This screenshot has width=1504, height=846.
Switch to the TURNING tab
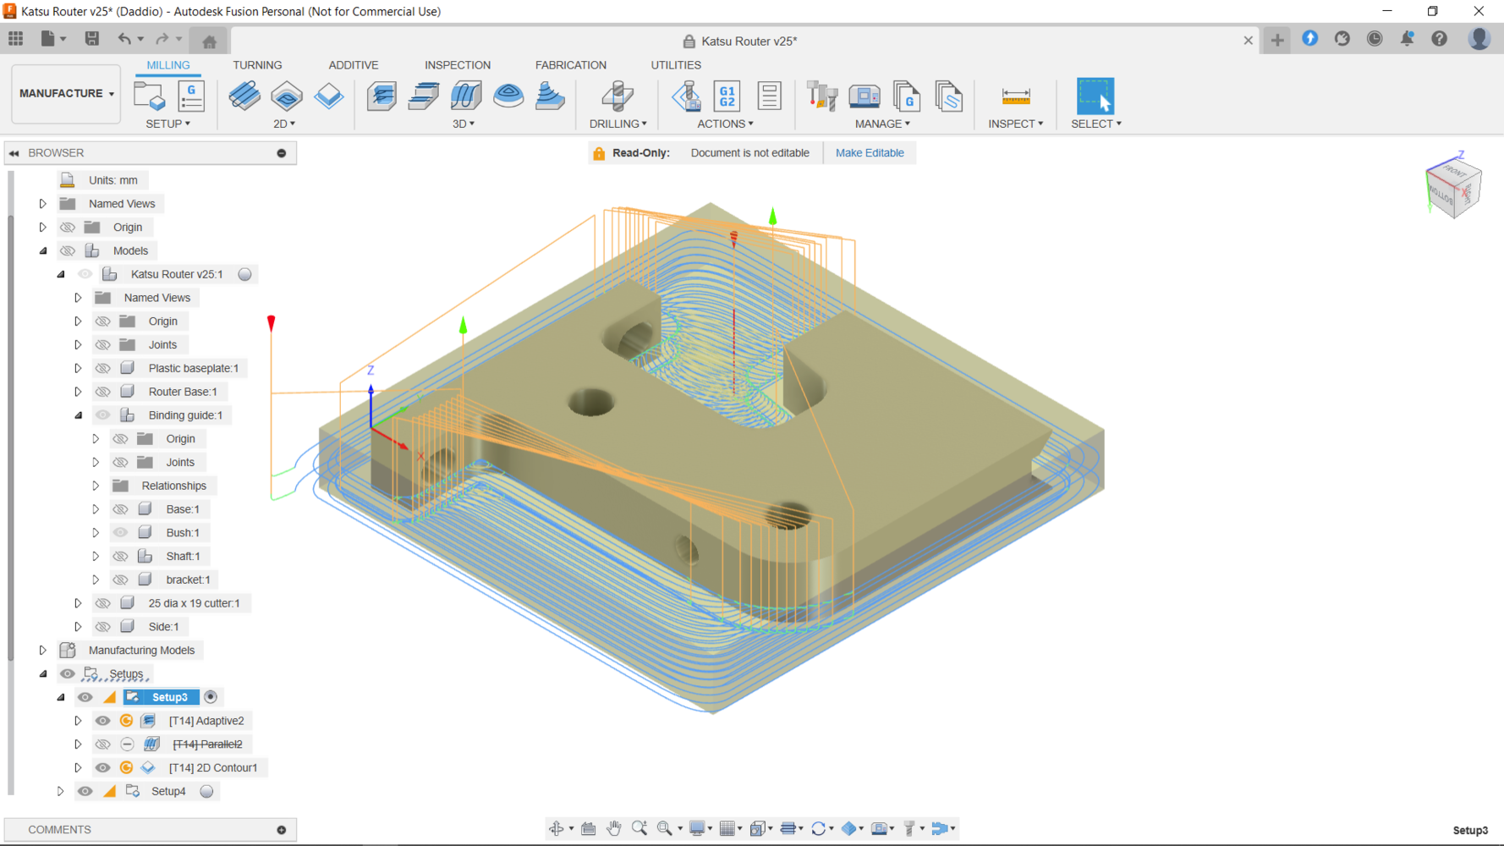coord(257,65)
